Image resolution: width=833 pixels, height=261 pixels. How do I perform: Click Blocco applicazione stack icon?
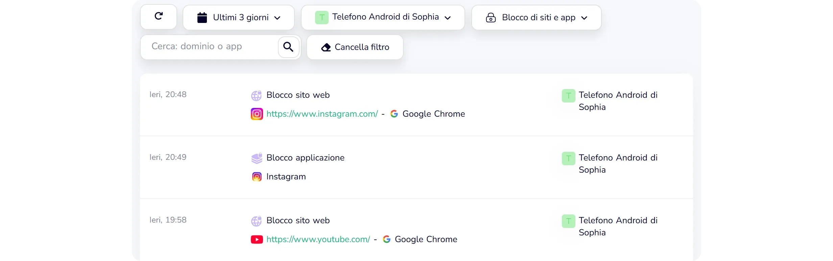257,158
